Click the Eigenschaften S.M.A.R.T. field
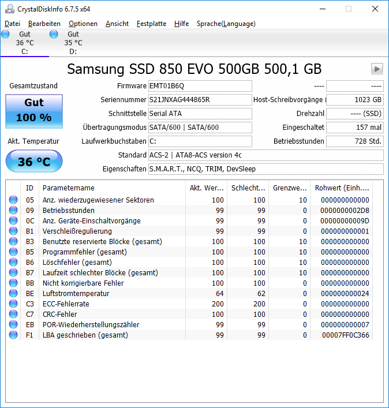 266,169
